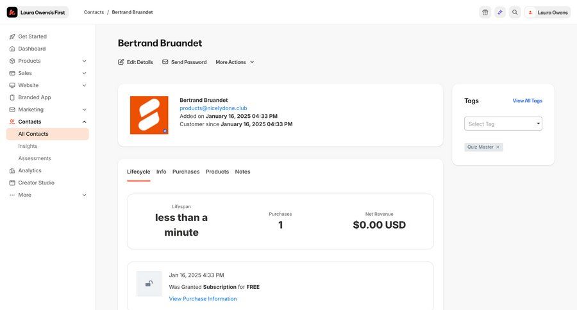Click Send Password button
Screen dimensions: 577x310
[184, 62]
